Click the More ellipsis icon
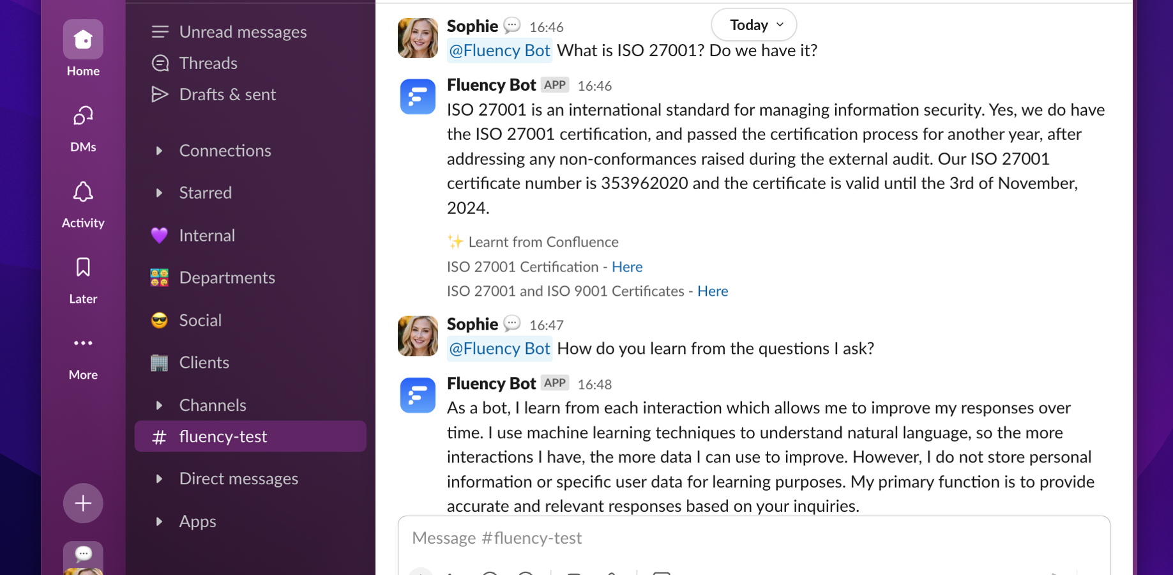Viewport: 1173px width, 575px height. pos(83,344)
